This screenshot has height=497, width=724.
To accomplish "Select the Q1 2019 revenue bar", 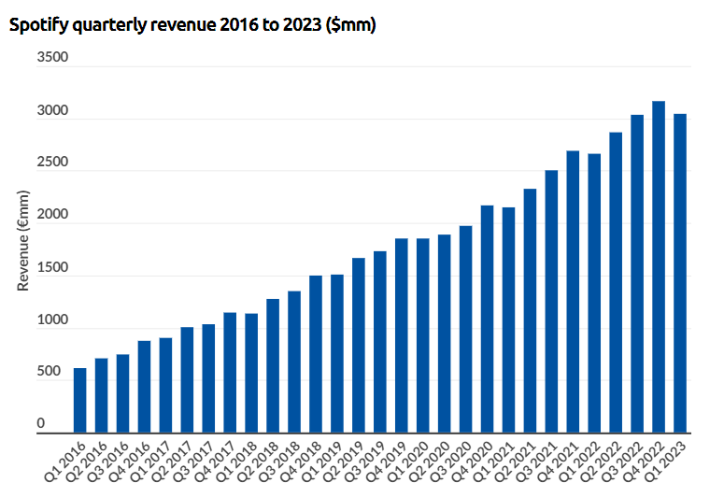I will (x=337, y=354).
